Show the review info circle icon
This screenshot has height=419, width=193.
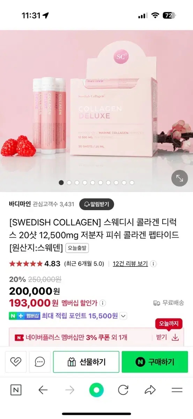tap(154, 264)
